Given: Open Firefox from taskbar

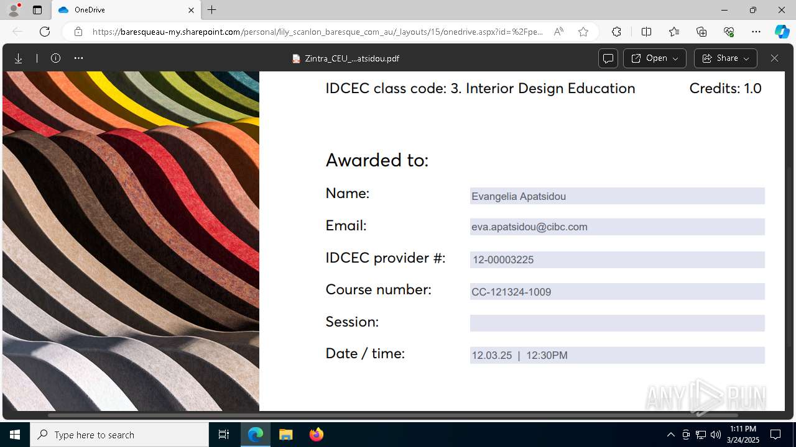Looking at the screenshot, I should click(x=316, y=435).
